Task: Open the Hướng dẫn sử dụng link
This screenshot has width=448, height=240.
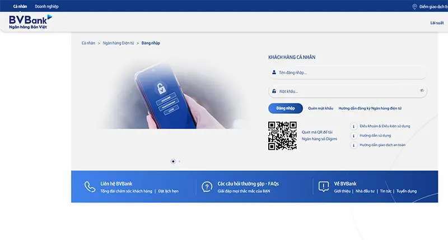Action: pos(375,135)
